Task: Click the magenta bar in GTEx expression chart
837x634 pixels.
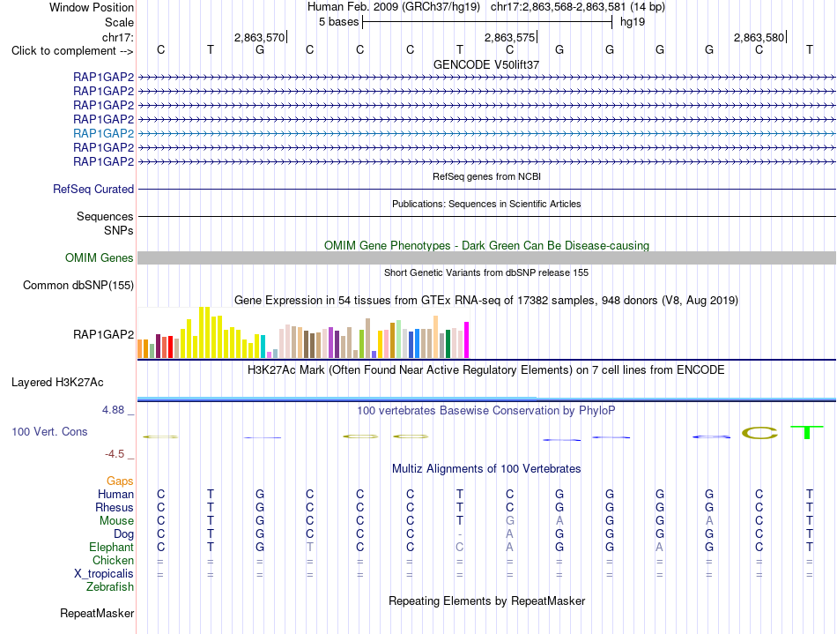Action: (x=467, y=339)
